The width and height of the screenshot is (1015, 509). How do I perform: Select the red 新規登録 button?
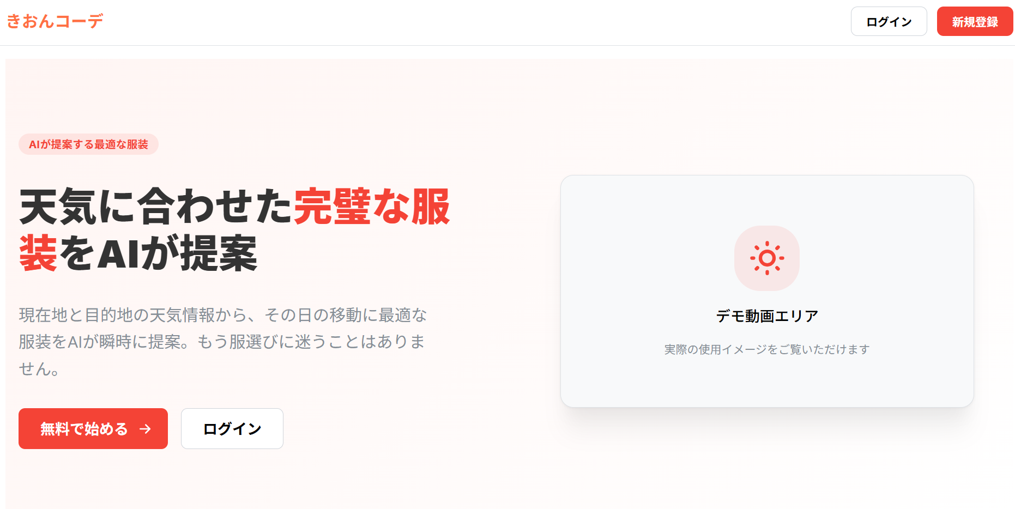pyautogui.click(x=975, y=21)
